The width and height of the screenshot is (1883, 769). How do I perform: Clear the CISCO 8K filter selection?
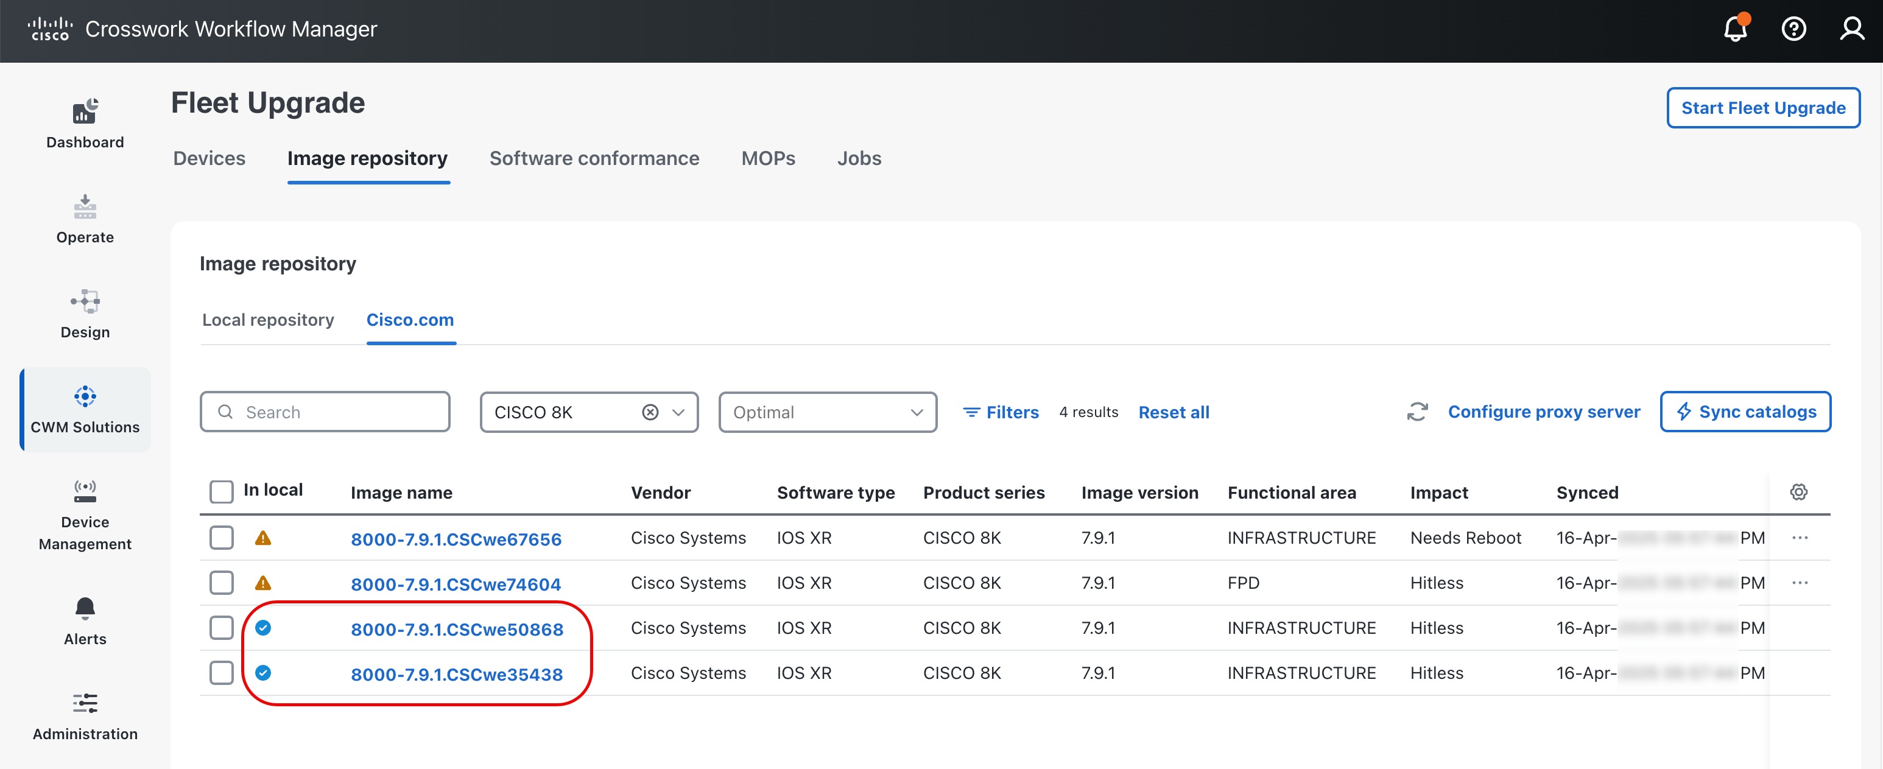tap(650, 412)
